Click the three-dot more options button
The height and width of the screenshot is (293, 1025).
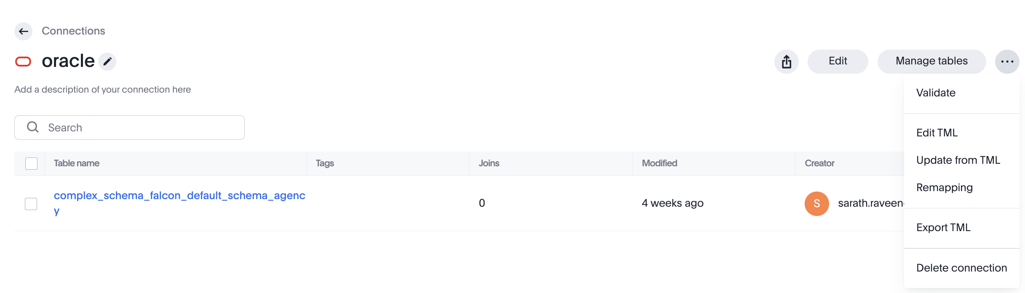pos(1007,61)
